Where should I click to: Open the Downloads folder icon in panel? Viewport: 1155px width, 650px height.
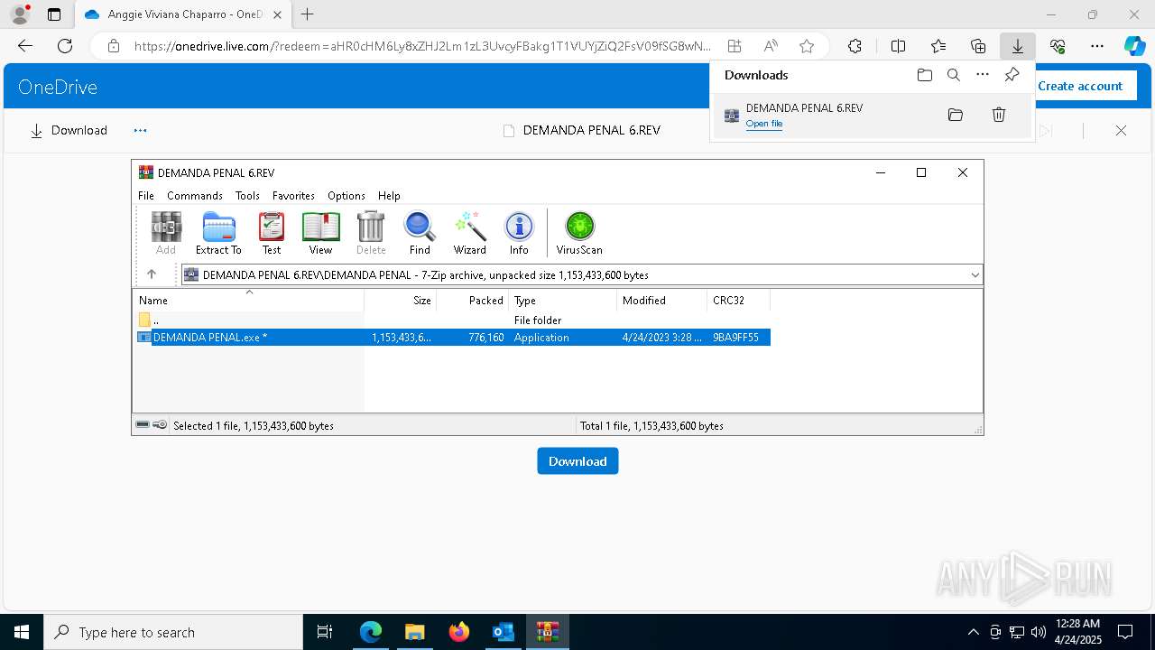coord(925,75)
